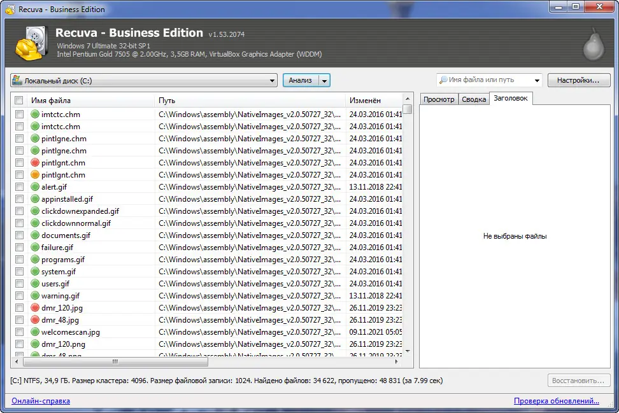Mark the checkbox for warning.gif
The image size is (619, 413).
(x=19, y=295)
